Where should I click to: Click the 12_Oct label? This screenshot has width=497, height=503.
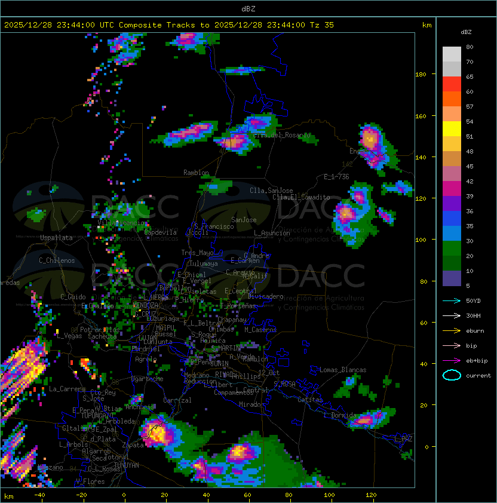click(x=269, y=373)
